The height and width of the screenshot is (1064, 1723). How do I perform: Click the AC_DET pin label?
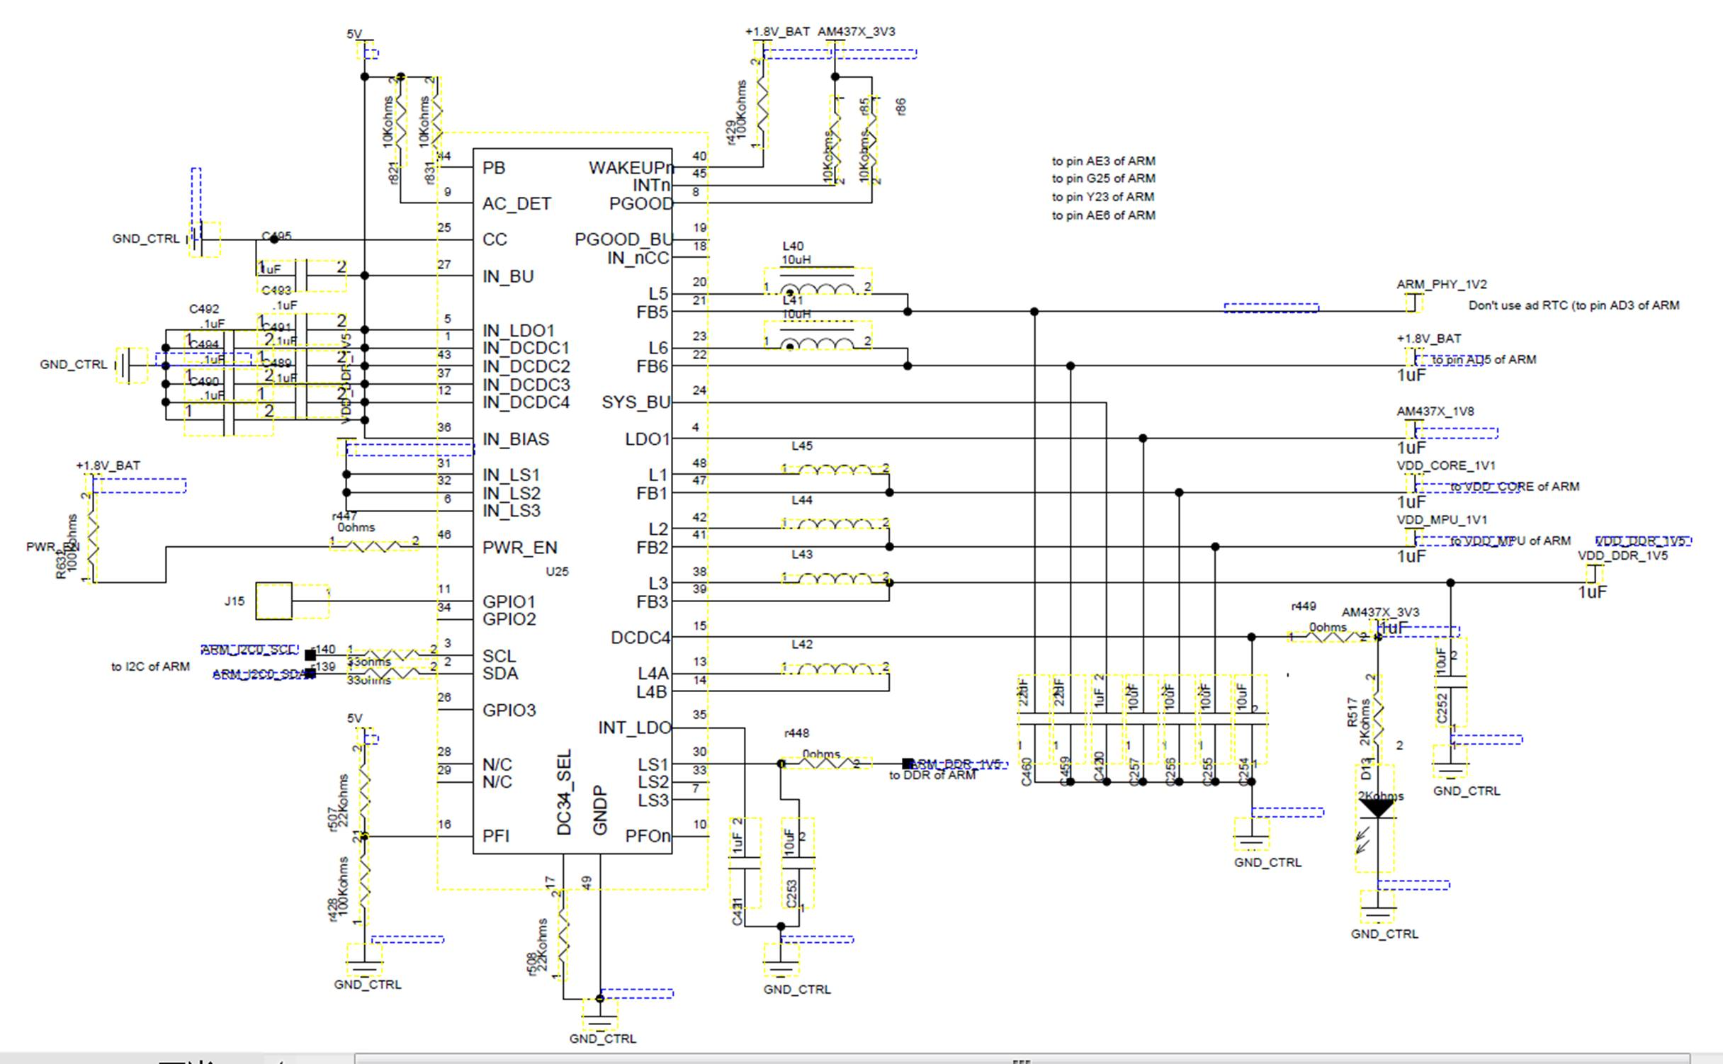click(516, 204)
